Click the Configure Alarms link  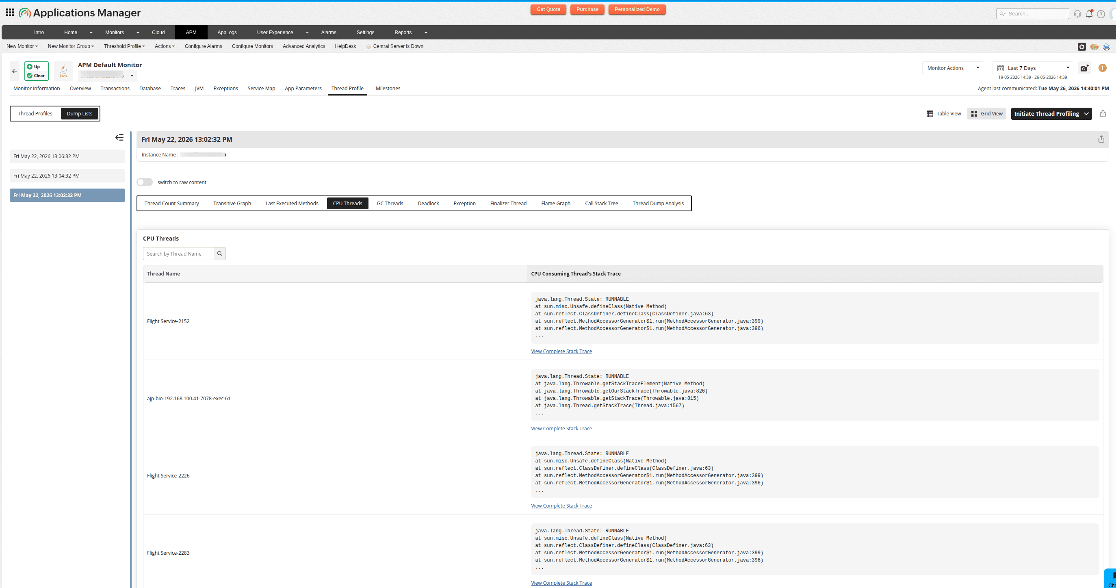[203, 46]
